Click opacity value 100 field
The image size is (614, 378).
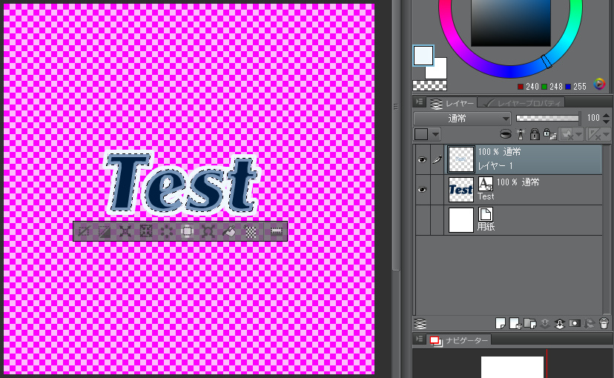(x=593, y=118)
